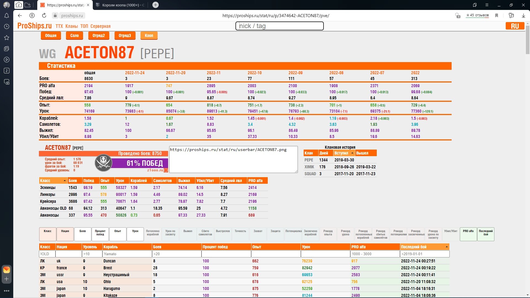Open the ТОП menu link
The height and width of the screenshot is (298, 530).
pyautogui.click(x=84, y=26)
